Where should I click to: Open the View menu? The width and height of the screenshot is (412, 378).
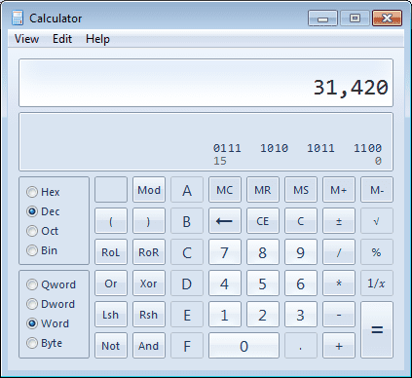point(26,39)
